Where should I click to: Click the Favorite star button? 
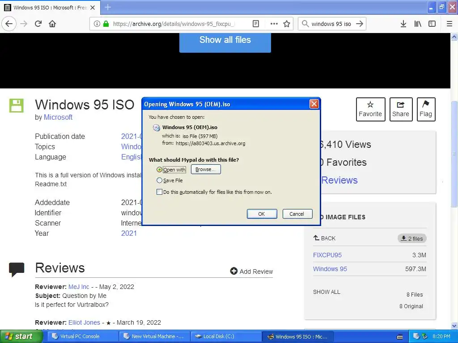(370, 109)
